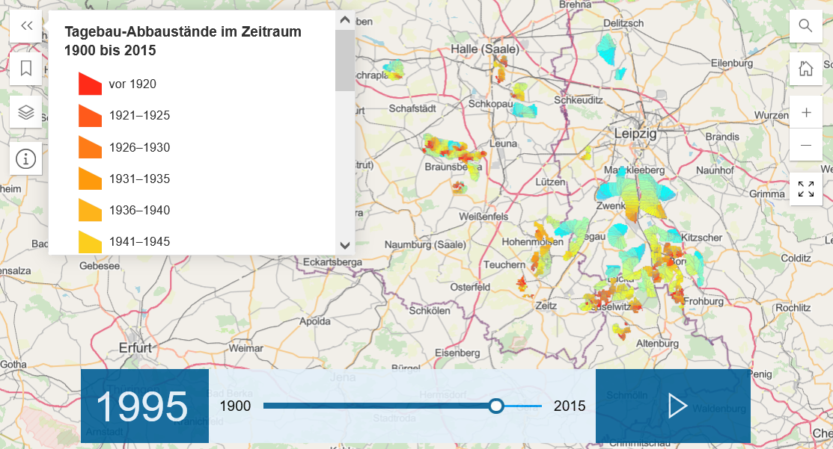Click the Apolda map label

tap(314, 321)
